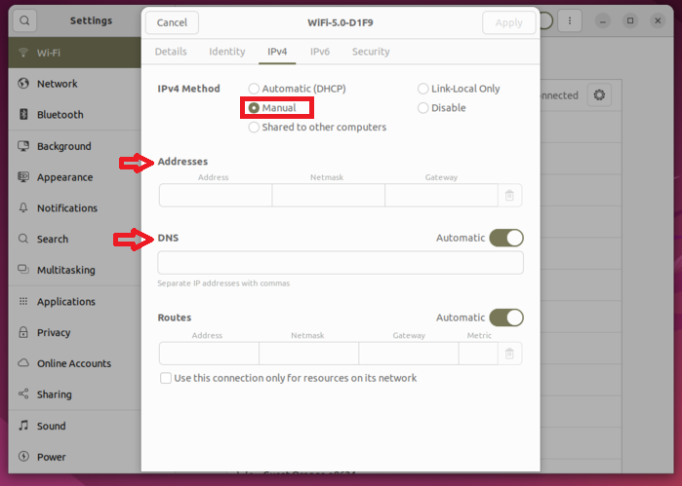Select Manual IPv4 method
This screenshot has width=682, height=486.
pos(272,108)
